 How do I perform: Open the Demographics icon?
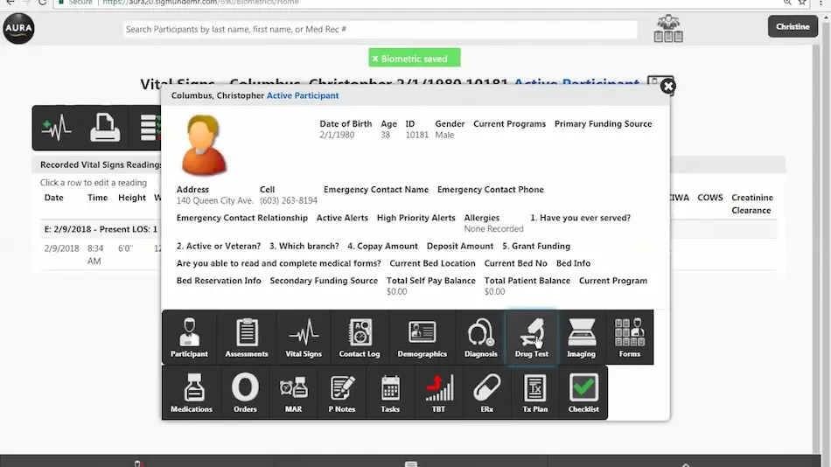click(x=422, y=338)
